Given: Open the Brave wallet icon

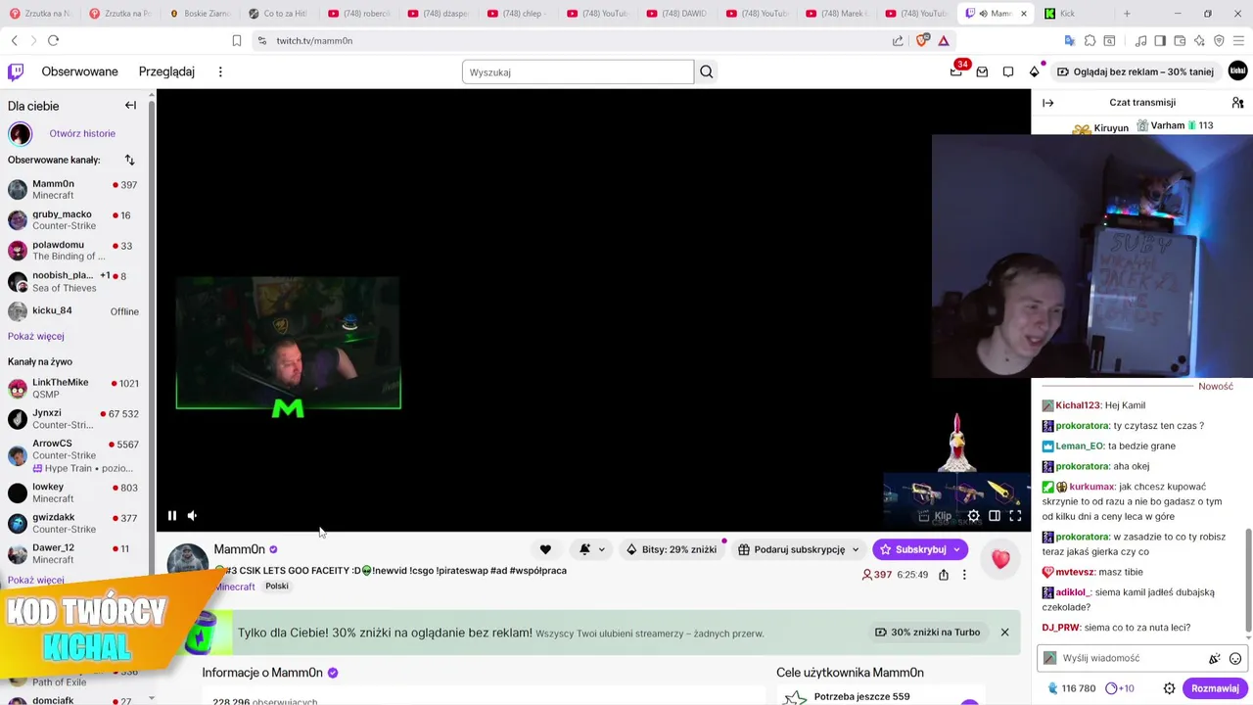Looking at the screenshot, I should [1180, 40].
